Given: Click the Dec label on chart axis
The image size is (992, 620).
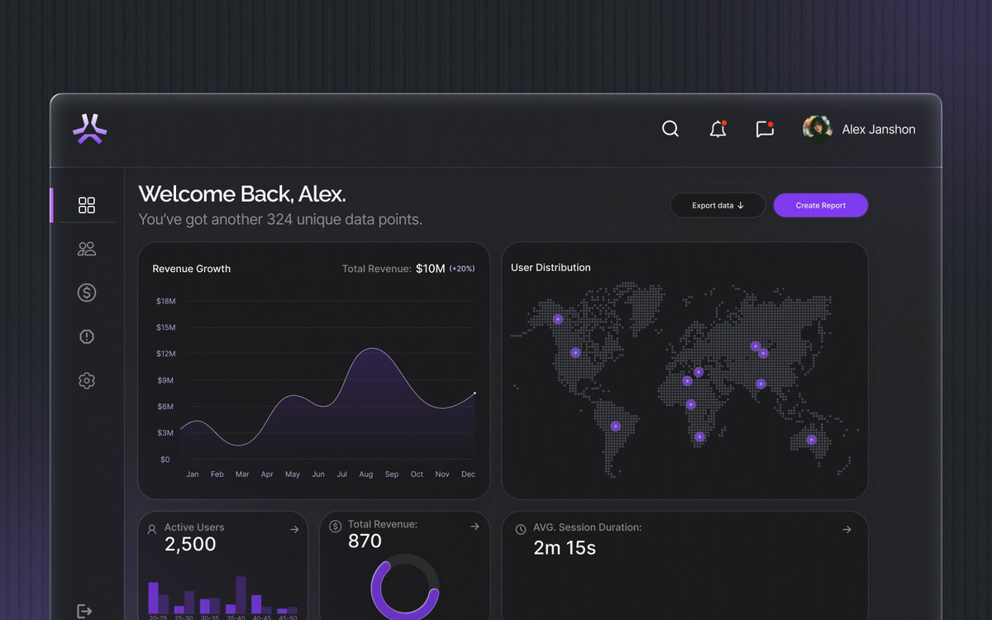Looking at the screenshot, I should (468, 475).
